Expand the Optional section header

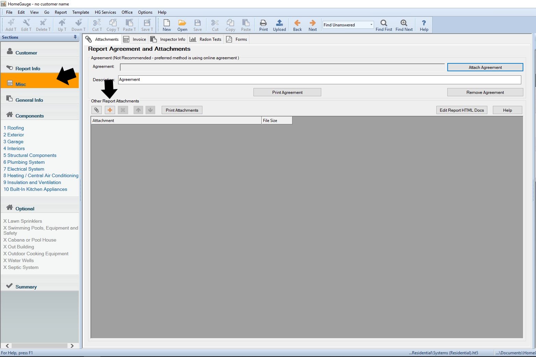25,209
